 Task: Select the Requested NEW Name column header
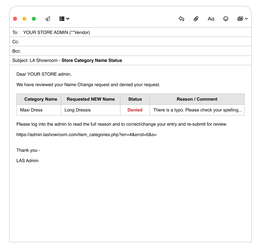pyautogui.click(x=91, y=99)
